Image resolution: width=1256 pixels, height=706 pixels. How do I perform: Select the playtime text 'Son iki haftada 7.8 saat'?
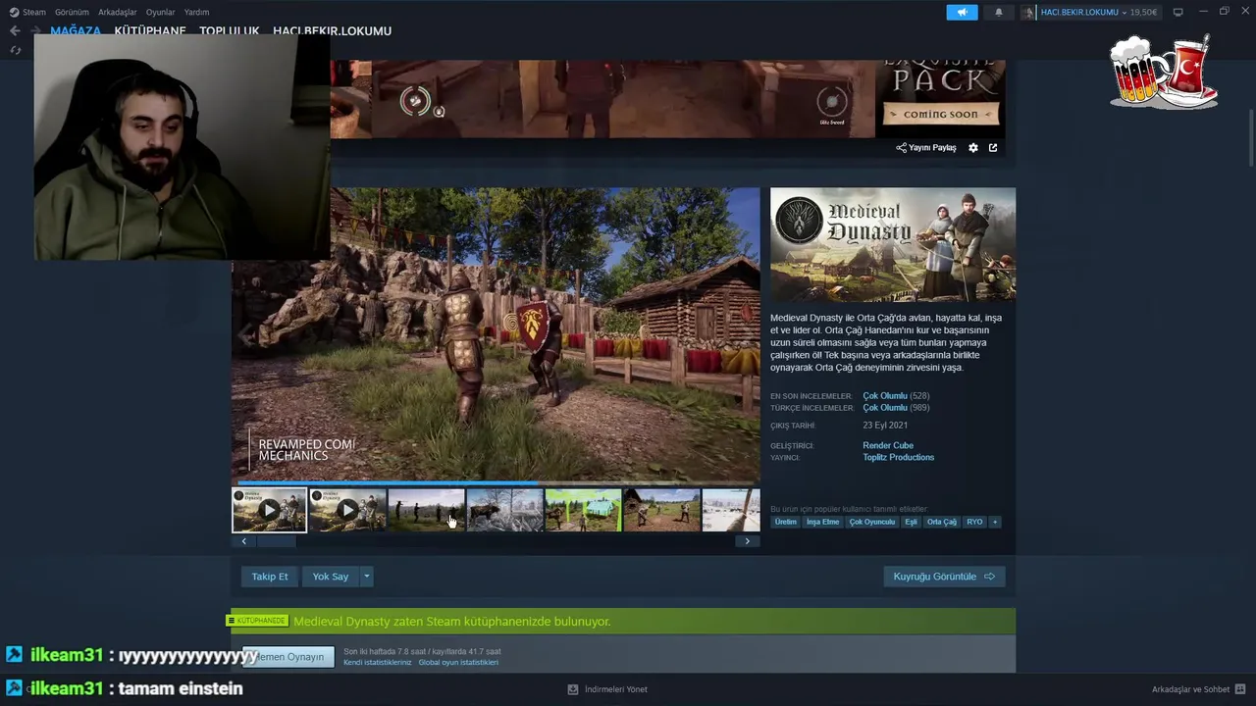click(384, 652)
